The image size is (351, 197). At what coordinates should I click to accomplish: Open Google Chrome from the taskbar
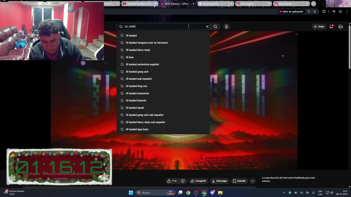188,193
